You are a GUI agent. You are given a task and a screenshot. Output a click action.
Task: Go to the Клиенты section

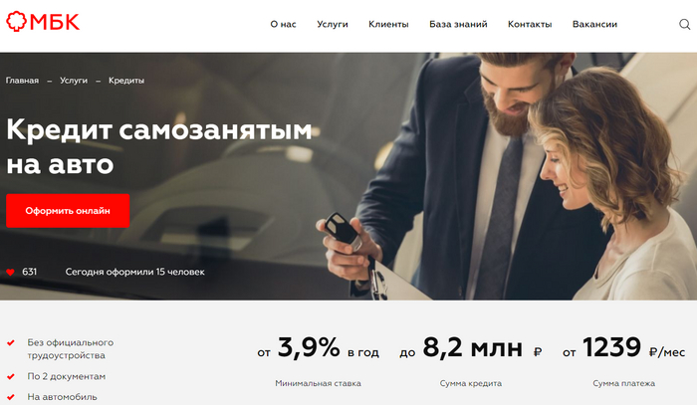click(388, 25)
